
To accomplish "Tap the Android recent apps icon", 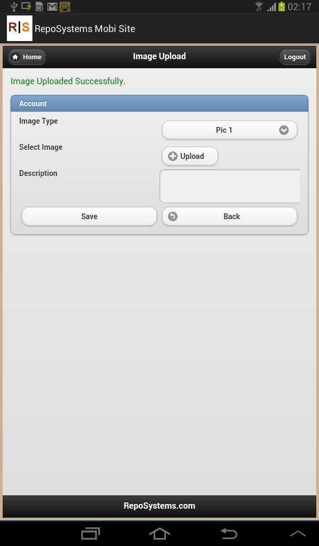I will point(90,533).
